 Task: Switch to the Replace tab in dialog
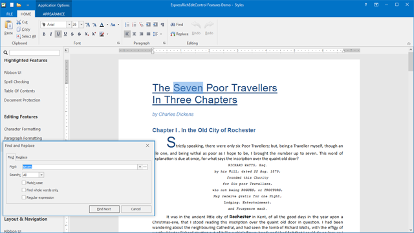pyautogui.click(x=21, y=157)
